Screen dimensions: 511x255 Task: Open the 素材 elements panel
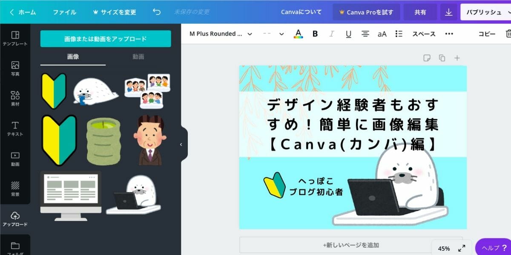tap(15, 99)
